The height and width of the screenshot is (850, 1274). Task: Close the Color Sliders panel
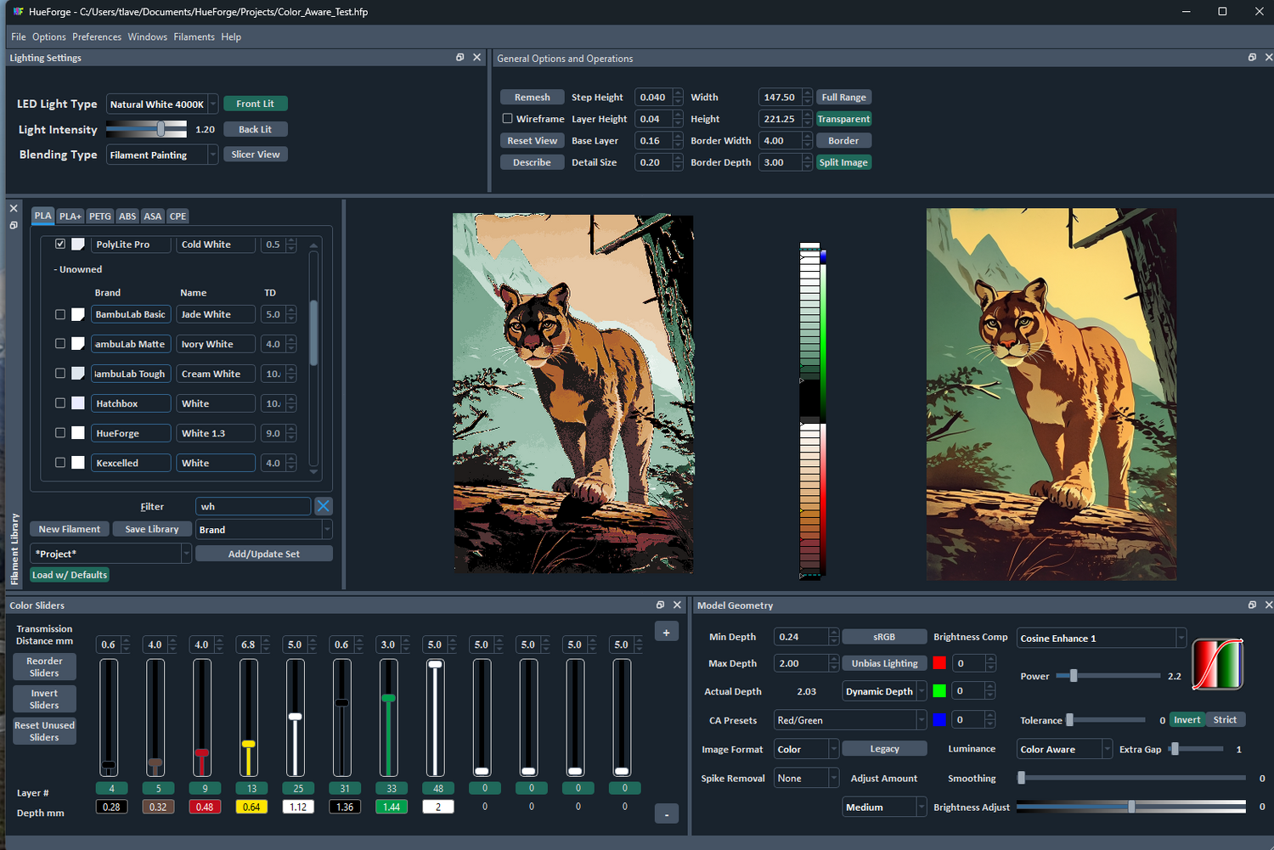[677, 605]
